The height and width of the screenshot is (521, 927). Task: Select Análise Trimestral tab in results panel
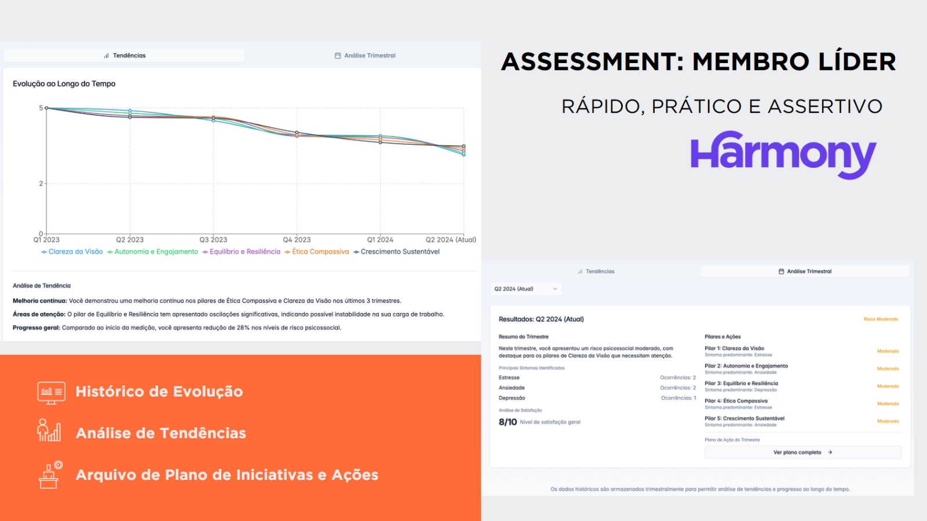805,271
